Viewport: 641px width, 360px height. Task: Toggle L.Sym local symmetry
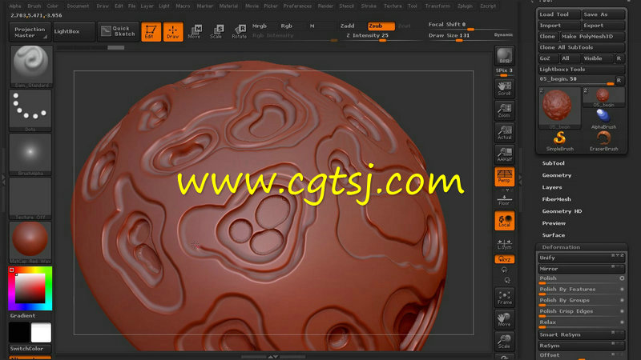pyautogui.click(x=505, y=244)
